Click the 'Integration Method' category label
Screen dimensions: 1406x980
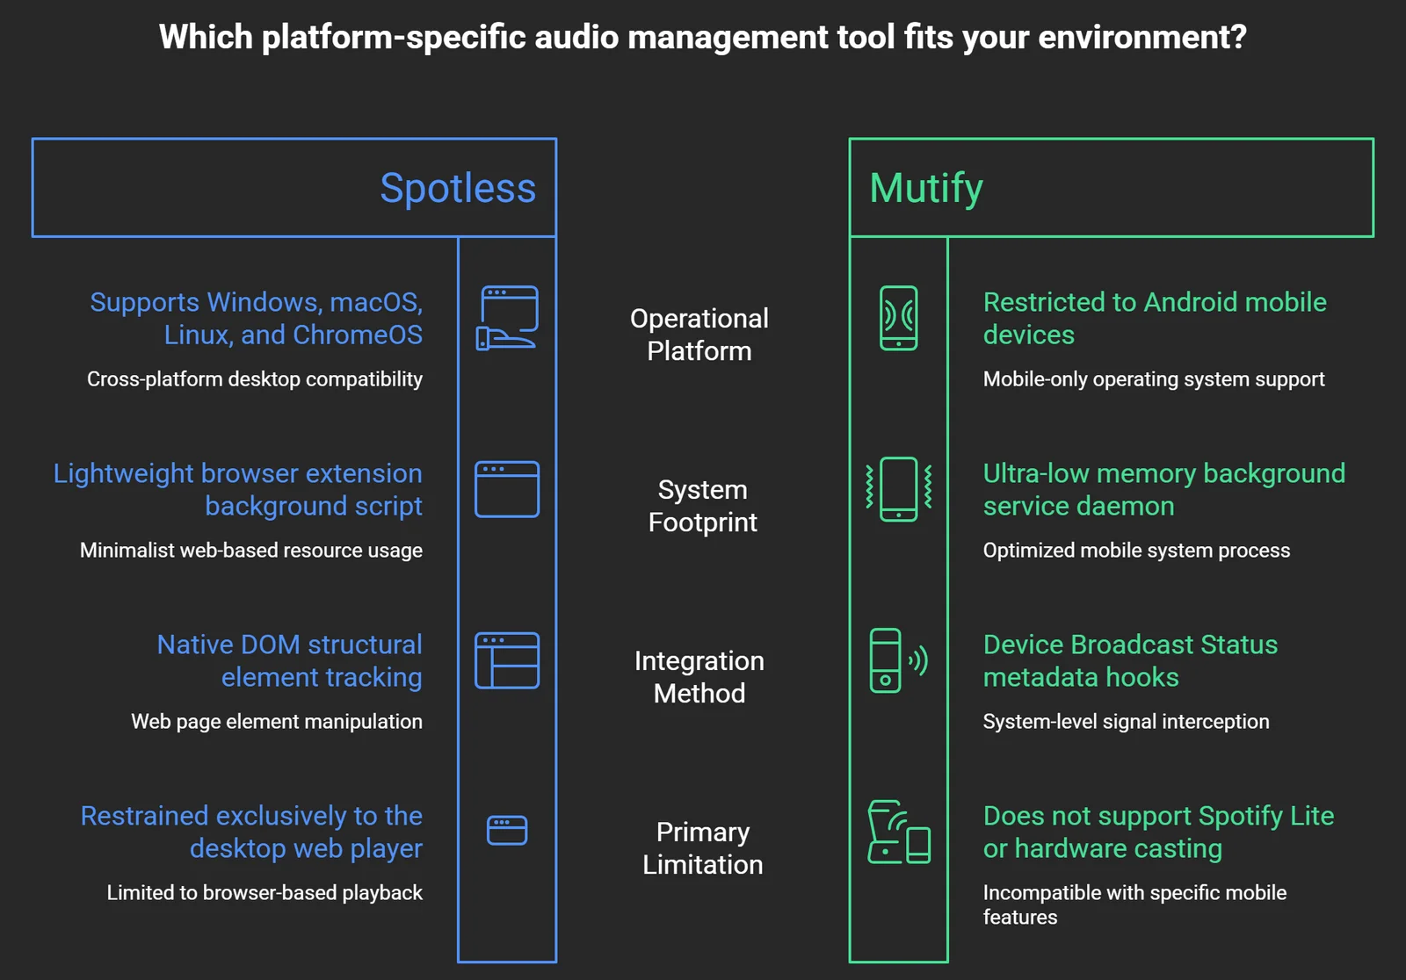pos(699,677)
